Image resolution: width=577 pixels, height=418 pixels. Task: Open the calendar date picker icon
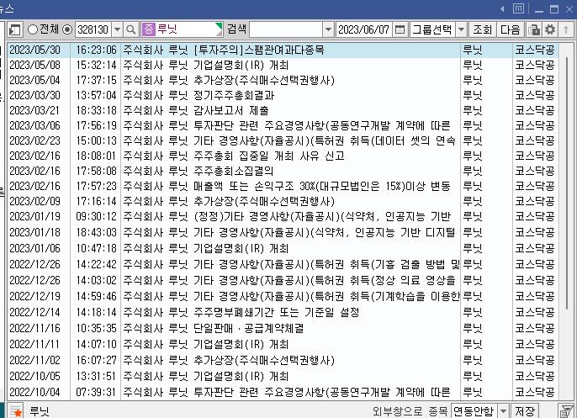[400, 29]
